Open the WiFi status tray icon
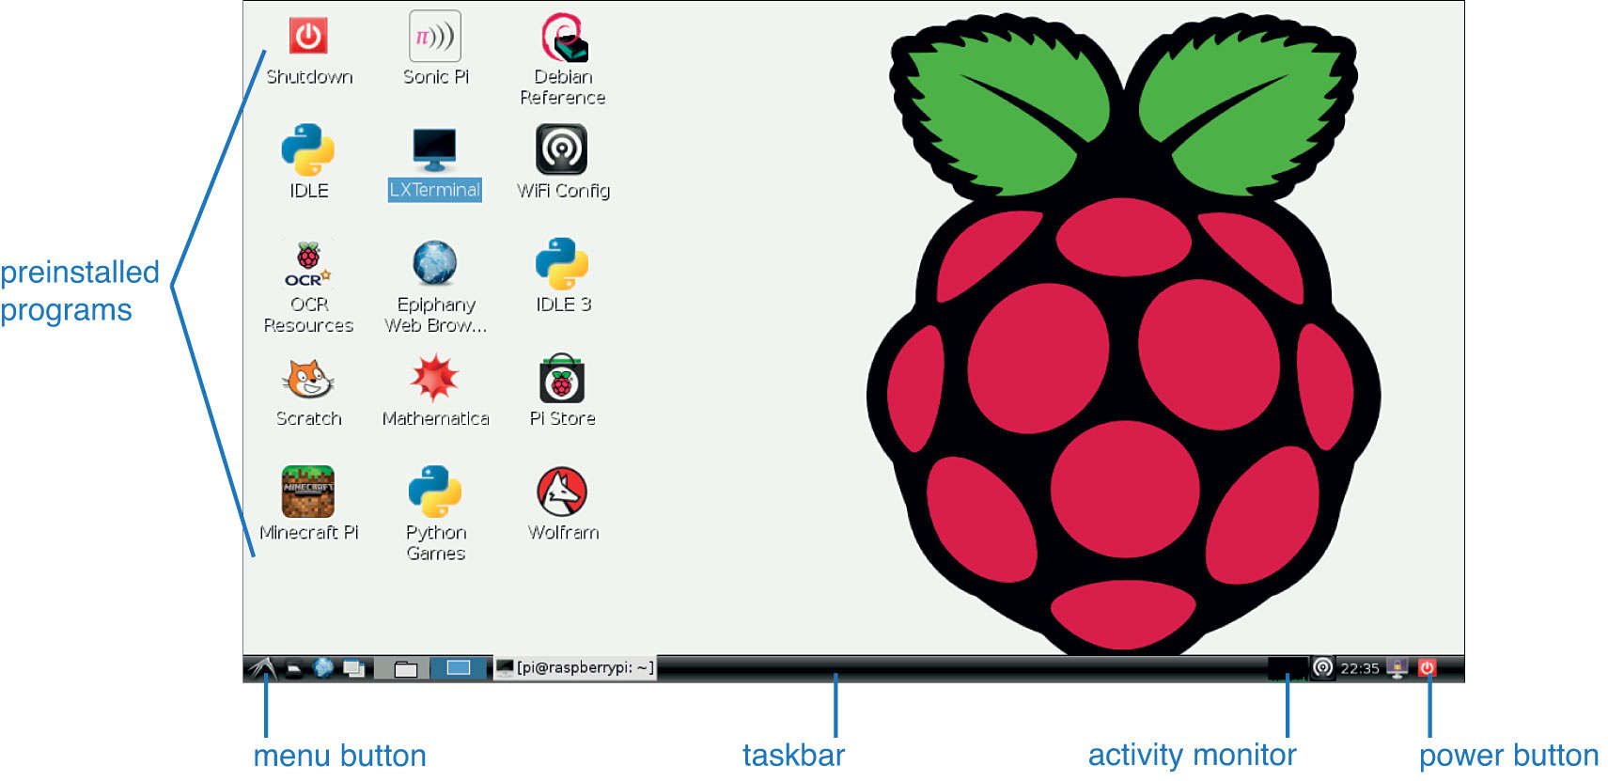Image resolution: width=1608 pixels, height=781 pixels. tap(1322, 668)
